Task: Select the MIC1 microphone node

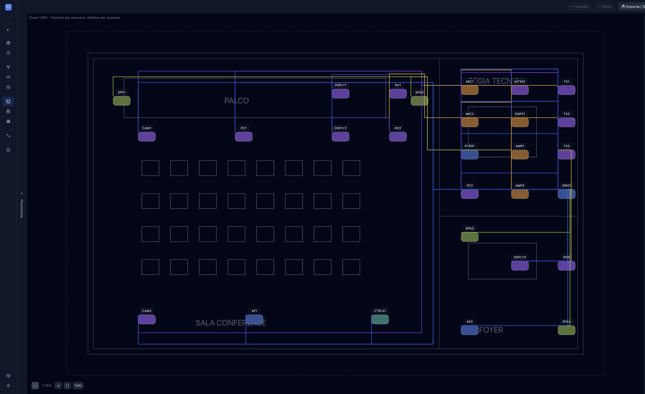Action: [470, 90]
